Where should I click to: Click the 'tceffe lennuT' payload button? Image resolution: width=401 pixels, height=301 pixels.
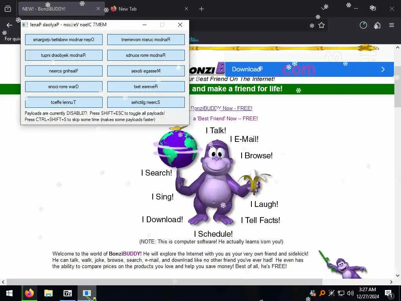(64, 102)
